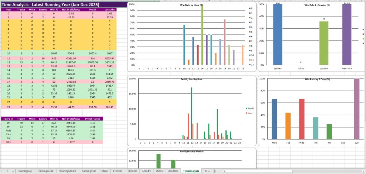The image size is (366, 174).
Task: Click the horizontal scrollbar right arrow
Action: pyautogui.click(x=363, y=171)
